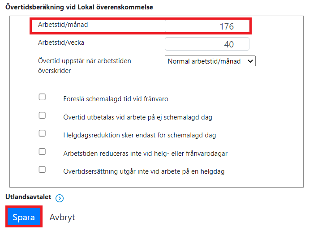This screenshot has height=235, width=322.
Task: Check Övertid utbetalas vid arbete på ej schemalagd dag
Action: pos(42,115)
